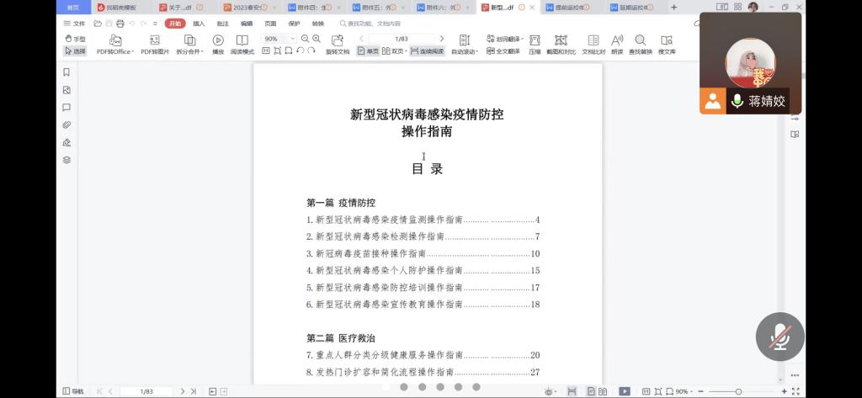This screenshot has width=862, height=398.
Task: Open 查找替换 find and replace
Action: (x=640, y=44)
